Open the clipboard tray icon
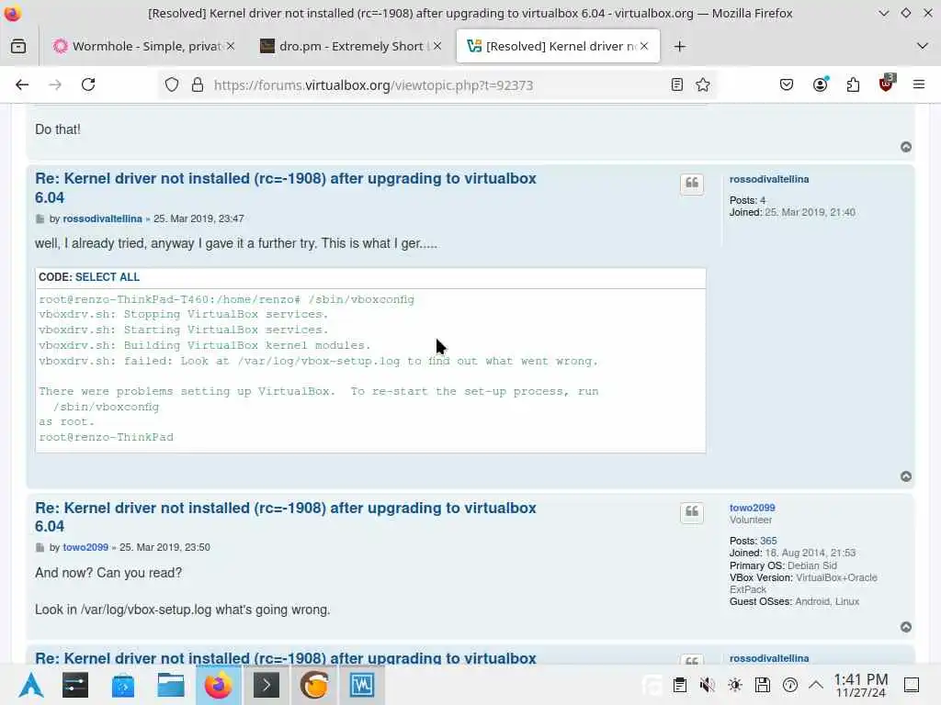The height and width of the screenshot is (705, 941). (x=680, y=685)
